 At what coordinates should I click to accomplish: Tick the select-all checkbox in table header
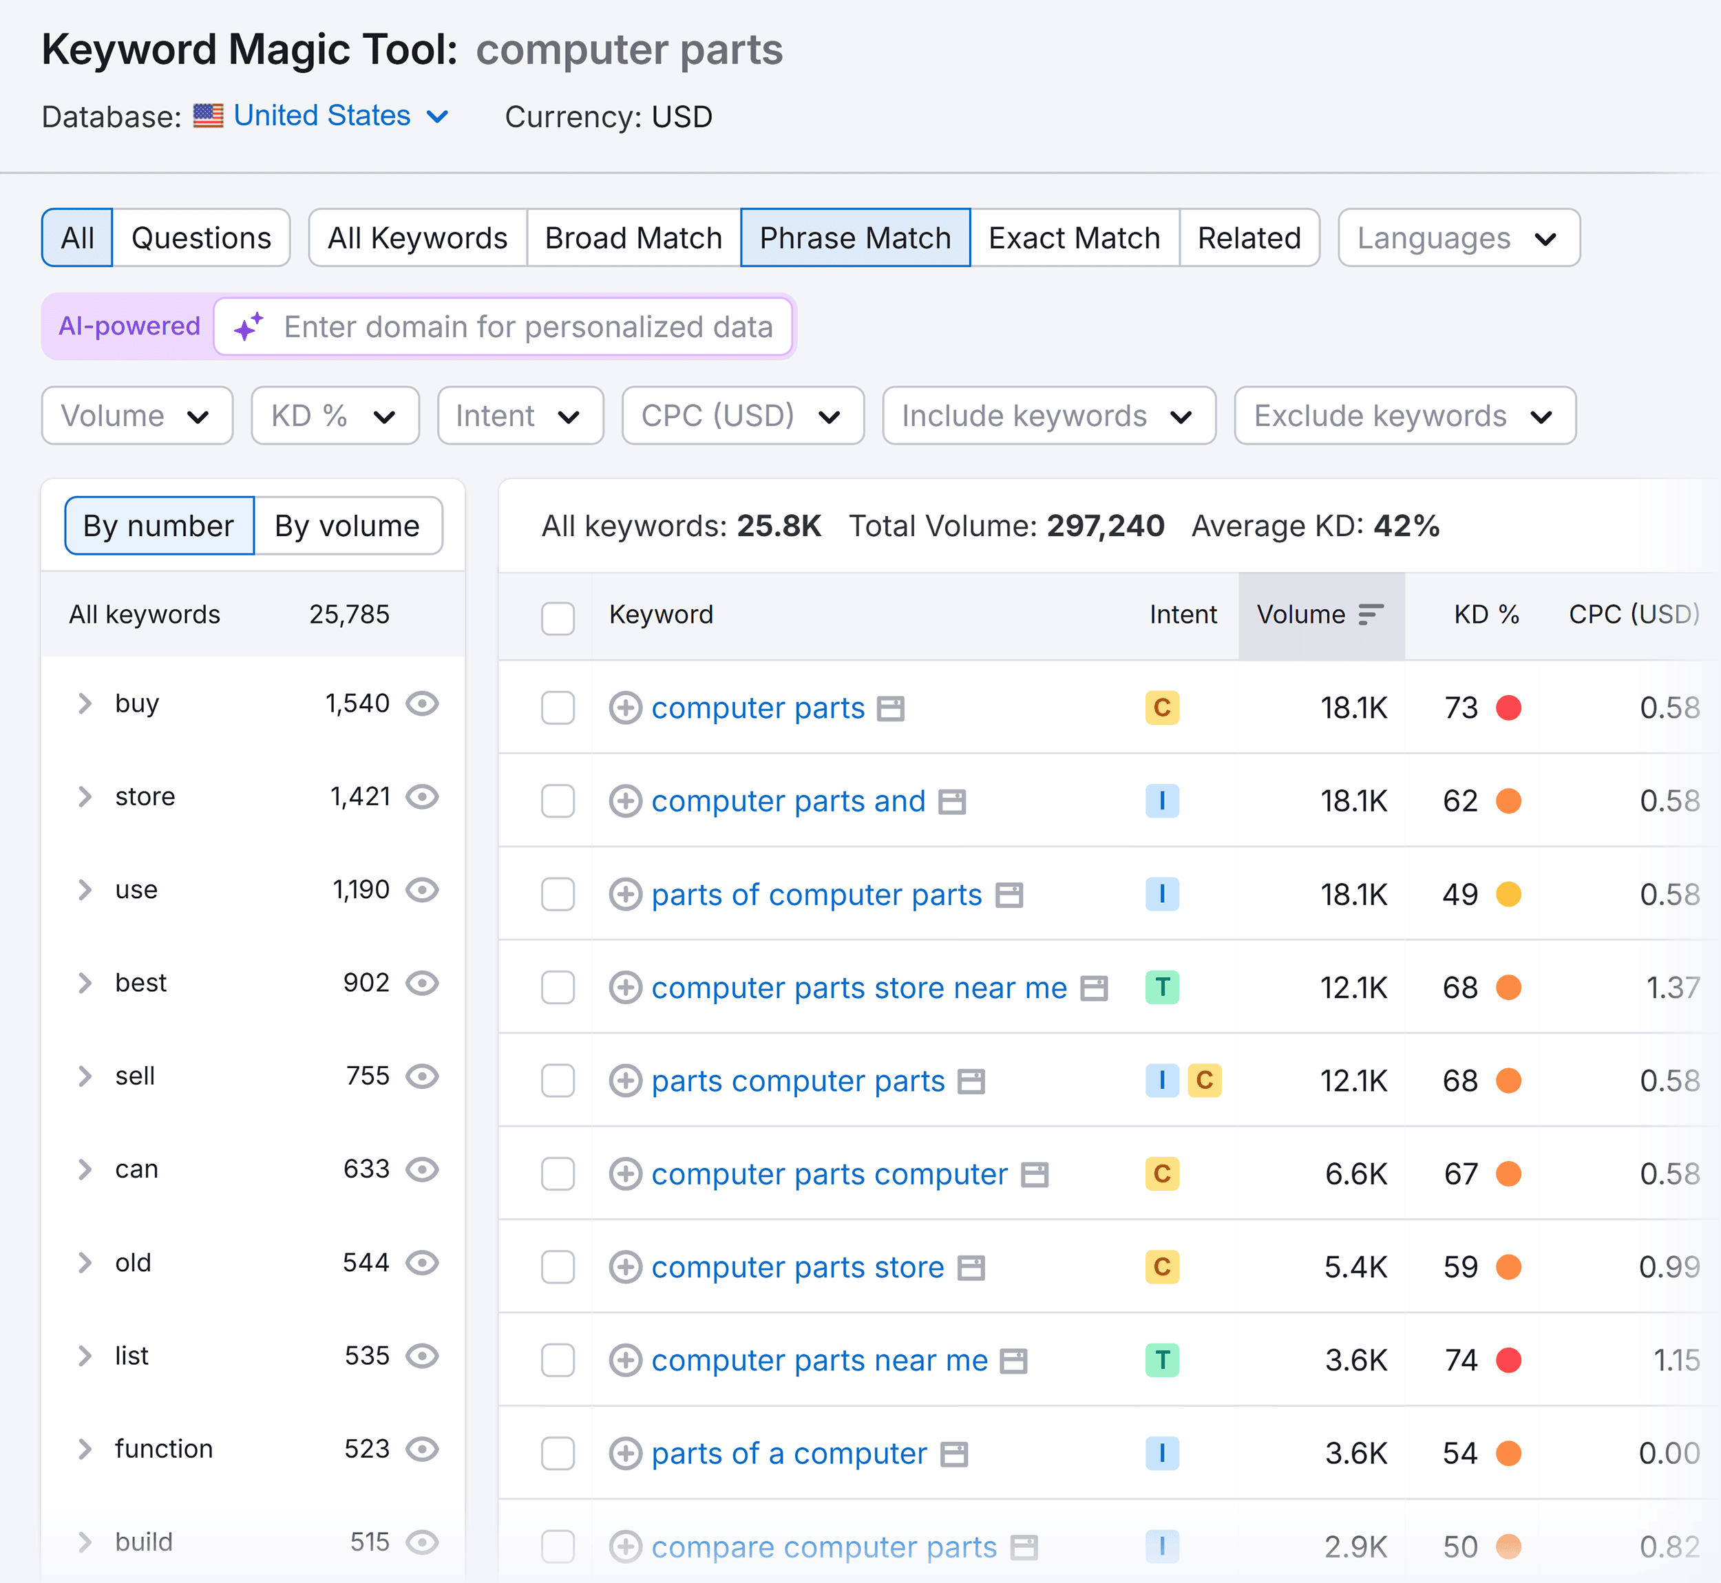[x=558, y=617]
